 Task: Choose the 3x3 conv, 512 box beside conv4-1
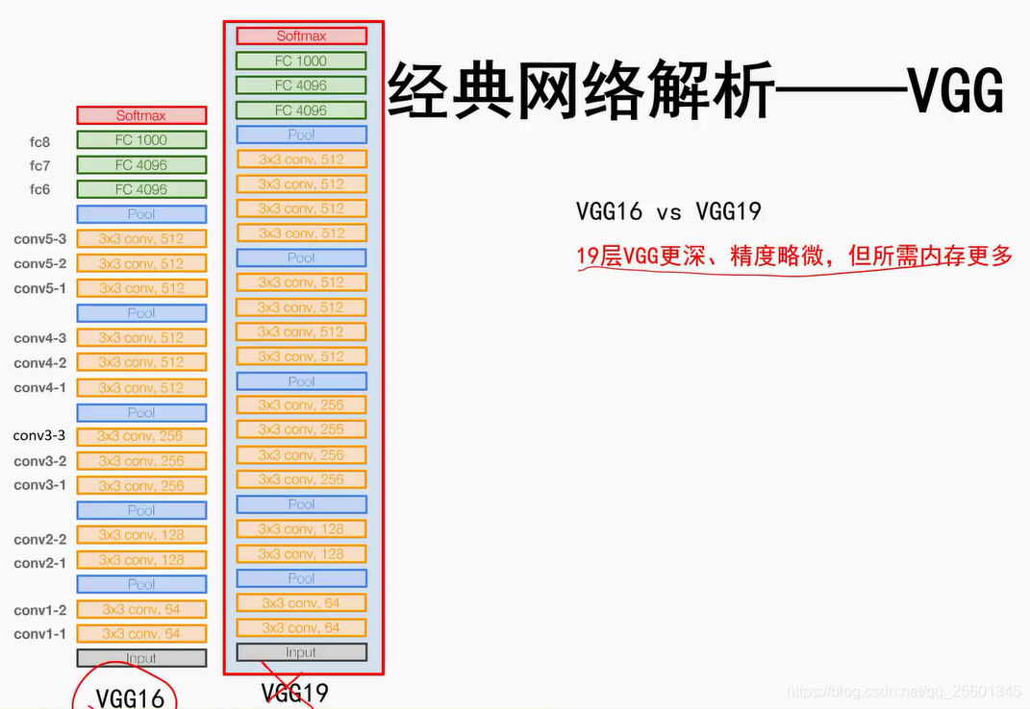(x=141, y=387)
